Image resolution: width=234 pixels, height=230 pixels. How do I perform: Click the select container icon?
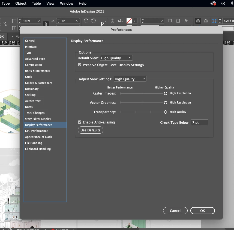pos(113,21)
